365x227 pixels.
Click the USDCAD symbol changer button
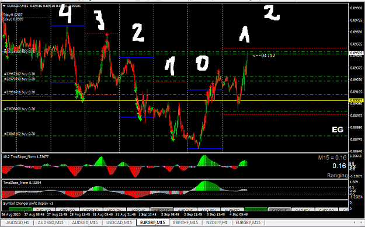(91, 209)
